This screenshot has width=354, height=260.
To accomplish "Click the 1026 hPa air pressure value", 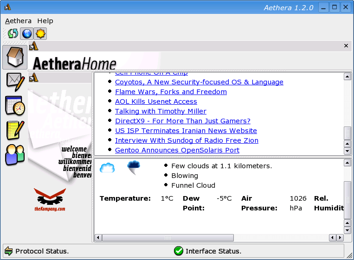I will (x=298, y=203).
